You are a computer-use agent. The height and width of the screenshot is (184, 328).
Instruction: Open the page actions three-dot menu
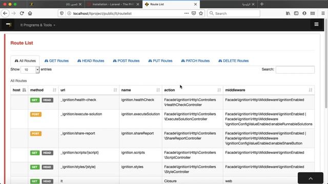[187, 13]
